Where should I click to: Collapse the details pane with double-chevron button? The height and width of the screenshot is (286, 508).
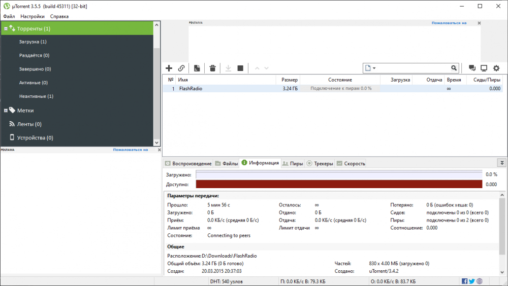coord(502,163)
